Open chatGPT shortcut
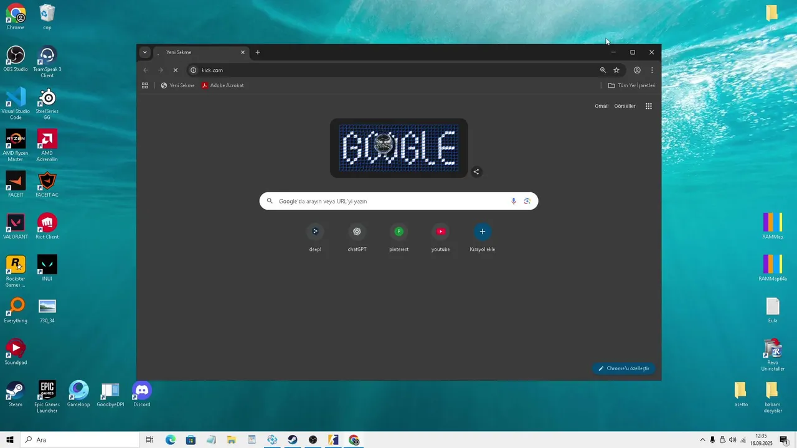This screenshot has width=797, height=448. pyautogui.click(x=357, y=238)
